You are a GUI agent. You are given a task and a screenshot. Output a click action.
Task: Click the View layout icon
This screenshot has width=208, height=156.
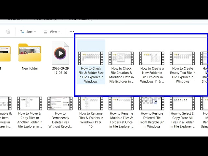point(45,32)
